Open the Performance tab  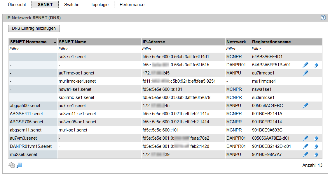pyautogui.click(x=132, y=5)
